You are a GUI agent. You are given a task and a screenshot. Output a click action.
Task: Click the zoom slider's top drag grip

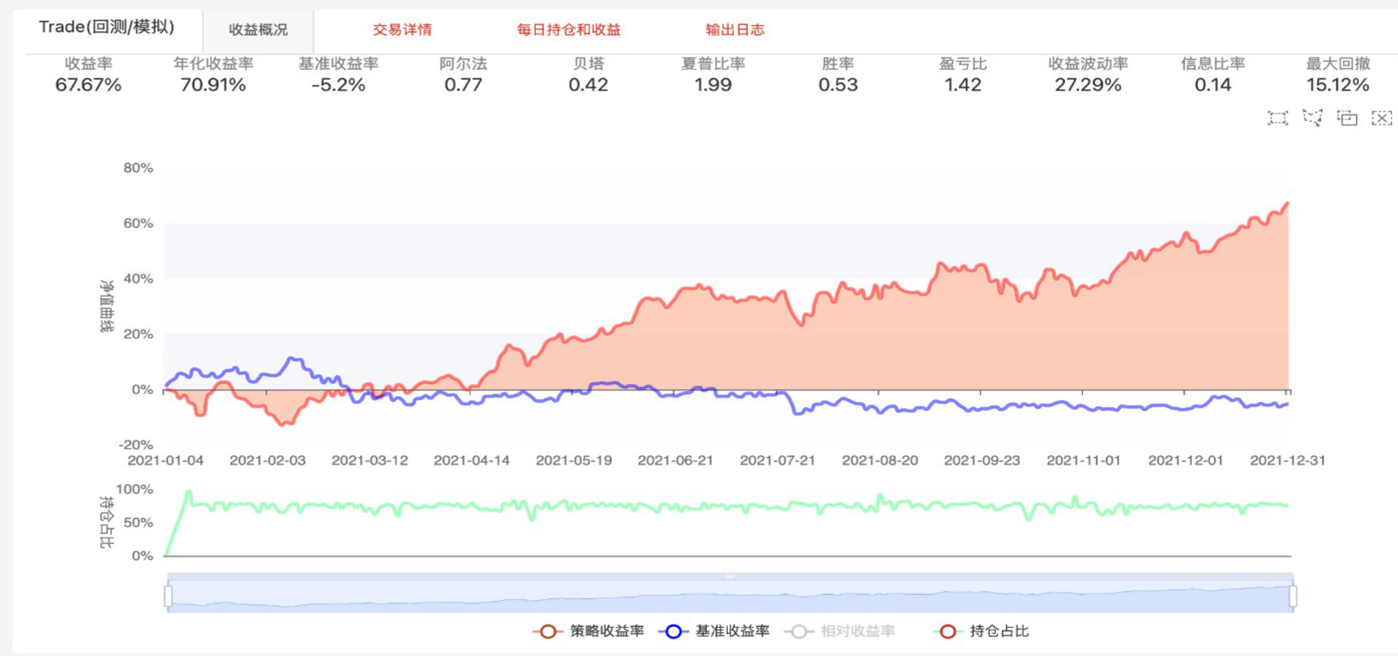tap(730, 576)
